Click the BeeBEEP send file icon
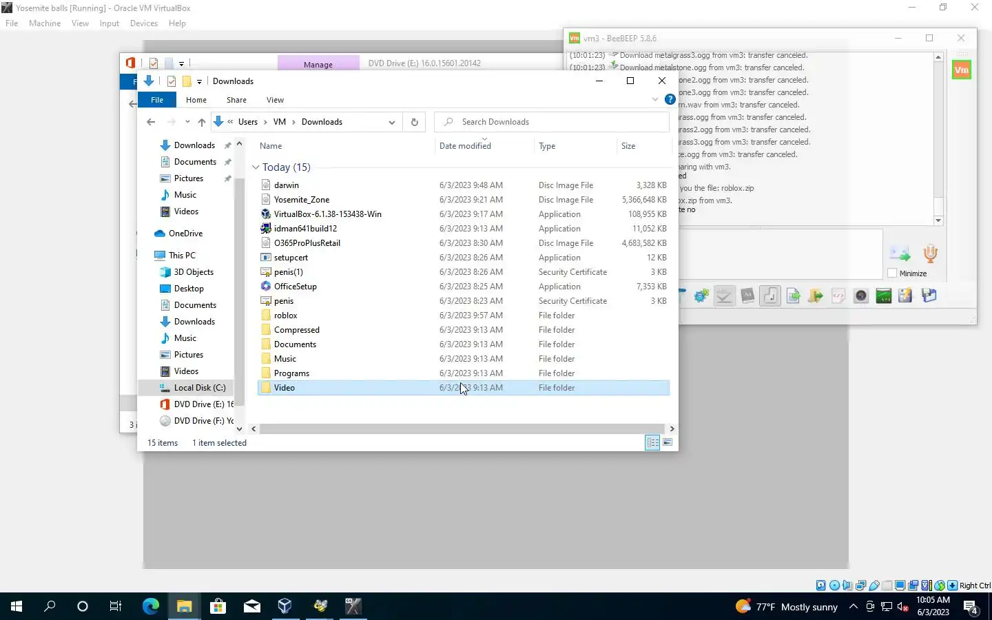The width and height of the screenshot is (992, 620). [900, 254]
